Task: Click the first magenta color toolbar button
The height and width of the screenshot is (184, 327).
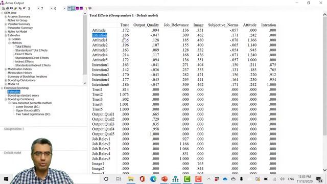Action: [x=77, y=8]
